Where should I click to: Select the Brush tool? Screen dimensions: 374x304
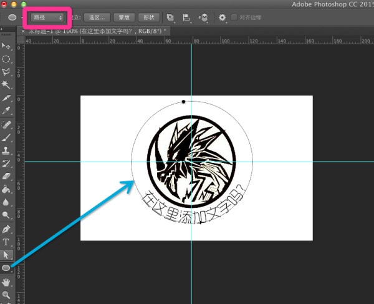pyautogui.click(x=6, y=137)
